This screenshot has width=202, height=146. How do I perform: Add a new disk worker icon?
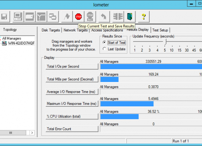pos(30,16)
